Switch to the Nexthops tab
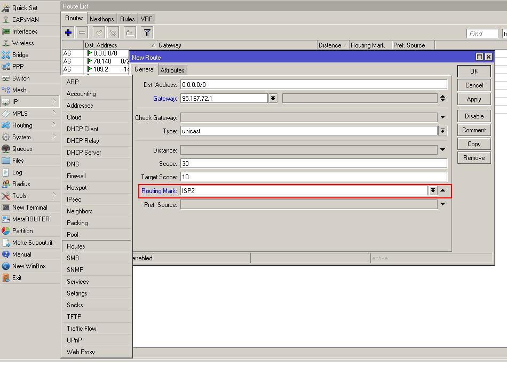The height and width of the screenshot is (367, 507). click(101, 19)
